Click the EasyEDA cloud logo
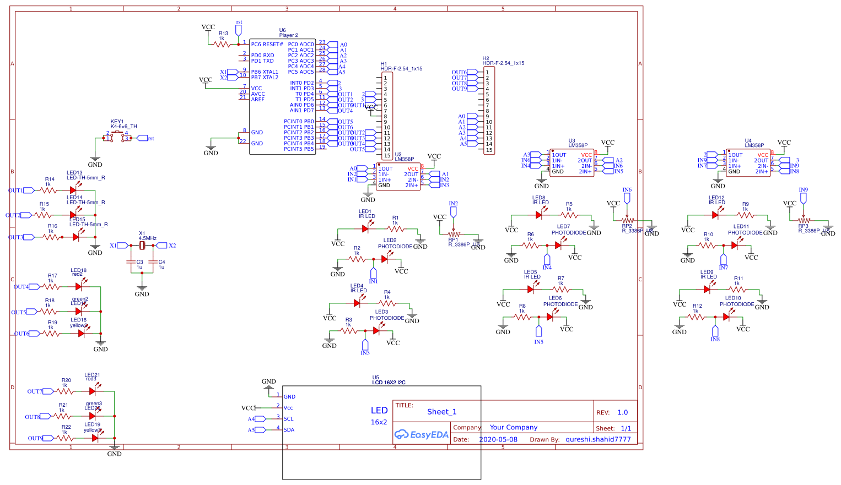The image size is (841, 485). tap(402, 434)
